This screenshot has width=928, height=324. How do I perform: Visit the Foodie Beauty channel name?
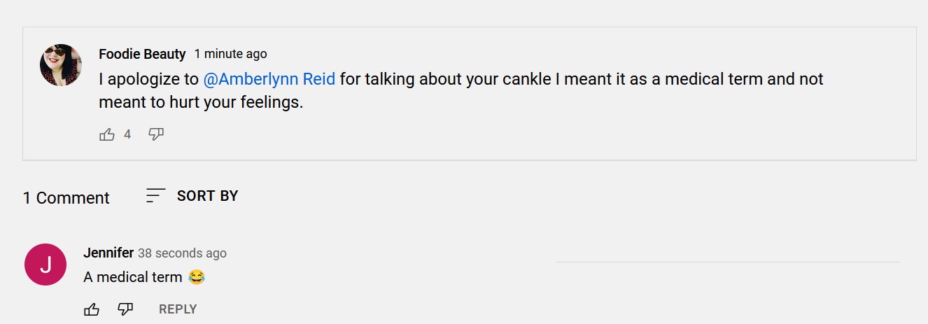[x=142, y=54]
